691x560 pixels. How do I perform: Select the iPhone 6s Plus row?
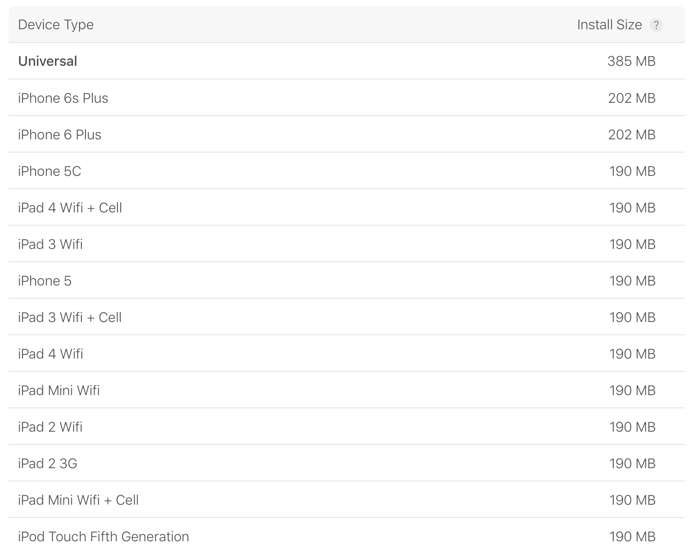(346, 98)
